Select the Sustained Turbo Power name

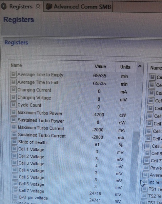coord(41,121)
